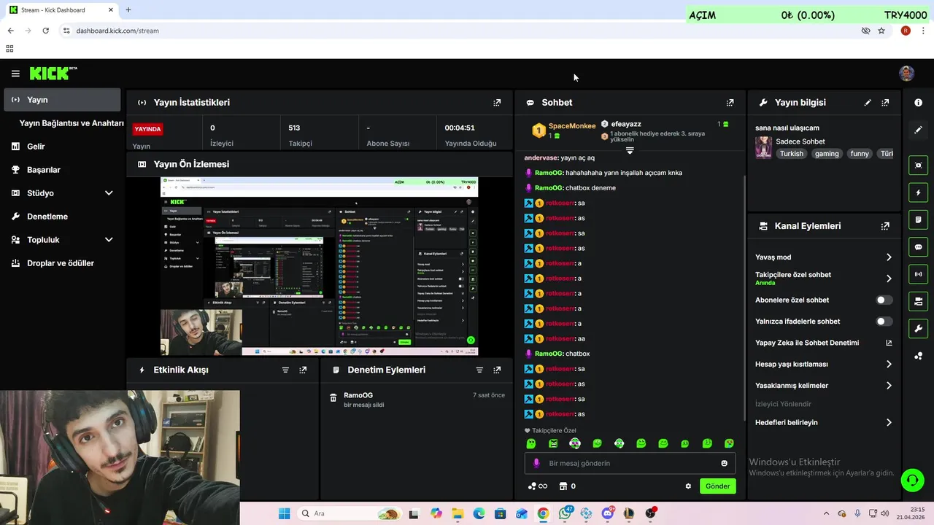Open the Denetim Eylemleri filter icon

click(479, 370)
